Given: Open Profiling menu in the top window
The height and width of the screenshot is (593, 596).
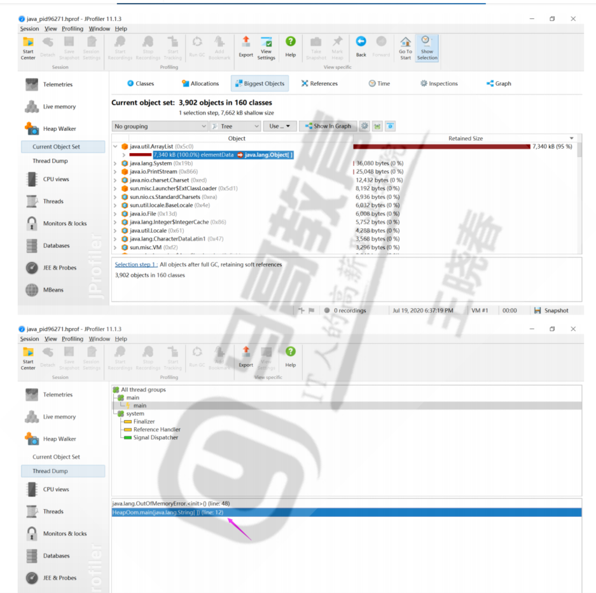Looking at the screenshot, I should click(73, 29).
